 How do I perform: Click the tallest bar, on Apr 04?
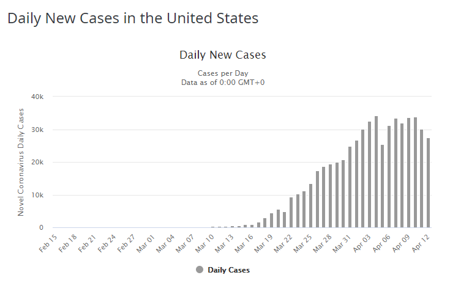click(376, 172)
